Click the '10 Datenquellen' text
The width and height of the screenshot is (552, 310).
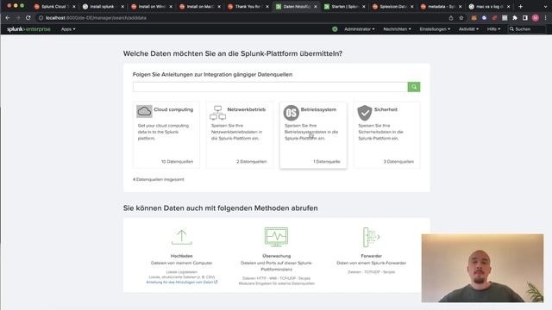point(177,162)
